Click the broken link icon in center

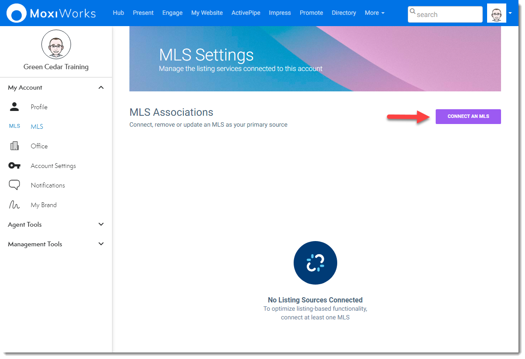coord(315,263)
